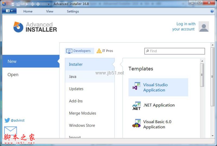The width and height of the screenshot is (217, 146).
Task: Click the magnifier icon in Find box
Action: click(x=148, y=51)
